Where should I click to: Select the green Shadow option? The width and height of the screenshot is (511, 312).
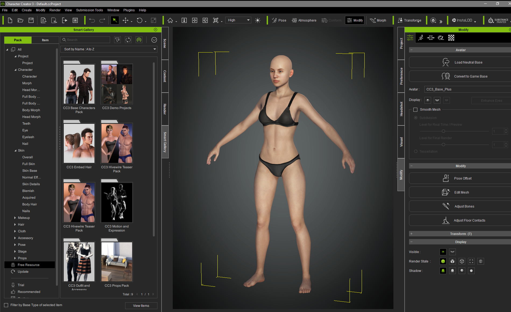[x=443, y=271]
